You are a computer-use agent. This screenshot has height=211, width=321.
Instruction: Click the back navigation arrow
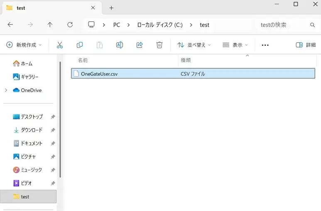point(10,25)
